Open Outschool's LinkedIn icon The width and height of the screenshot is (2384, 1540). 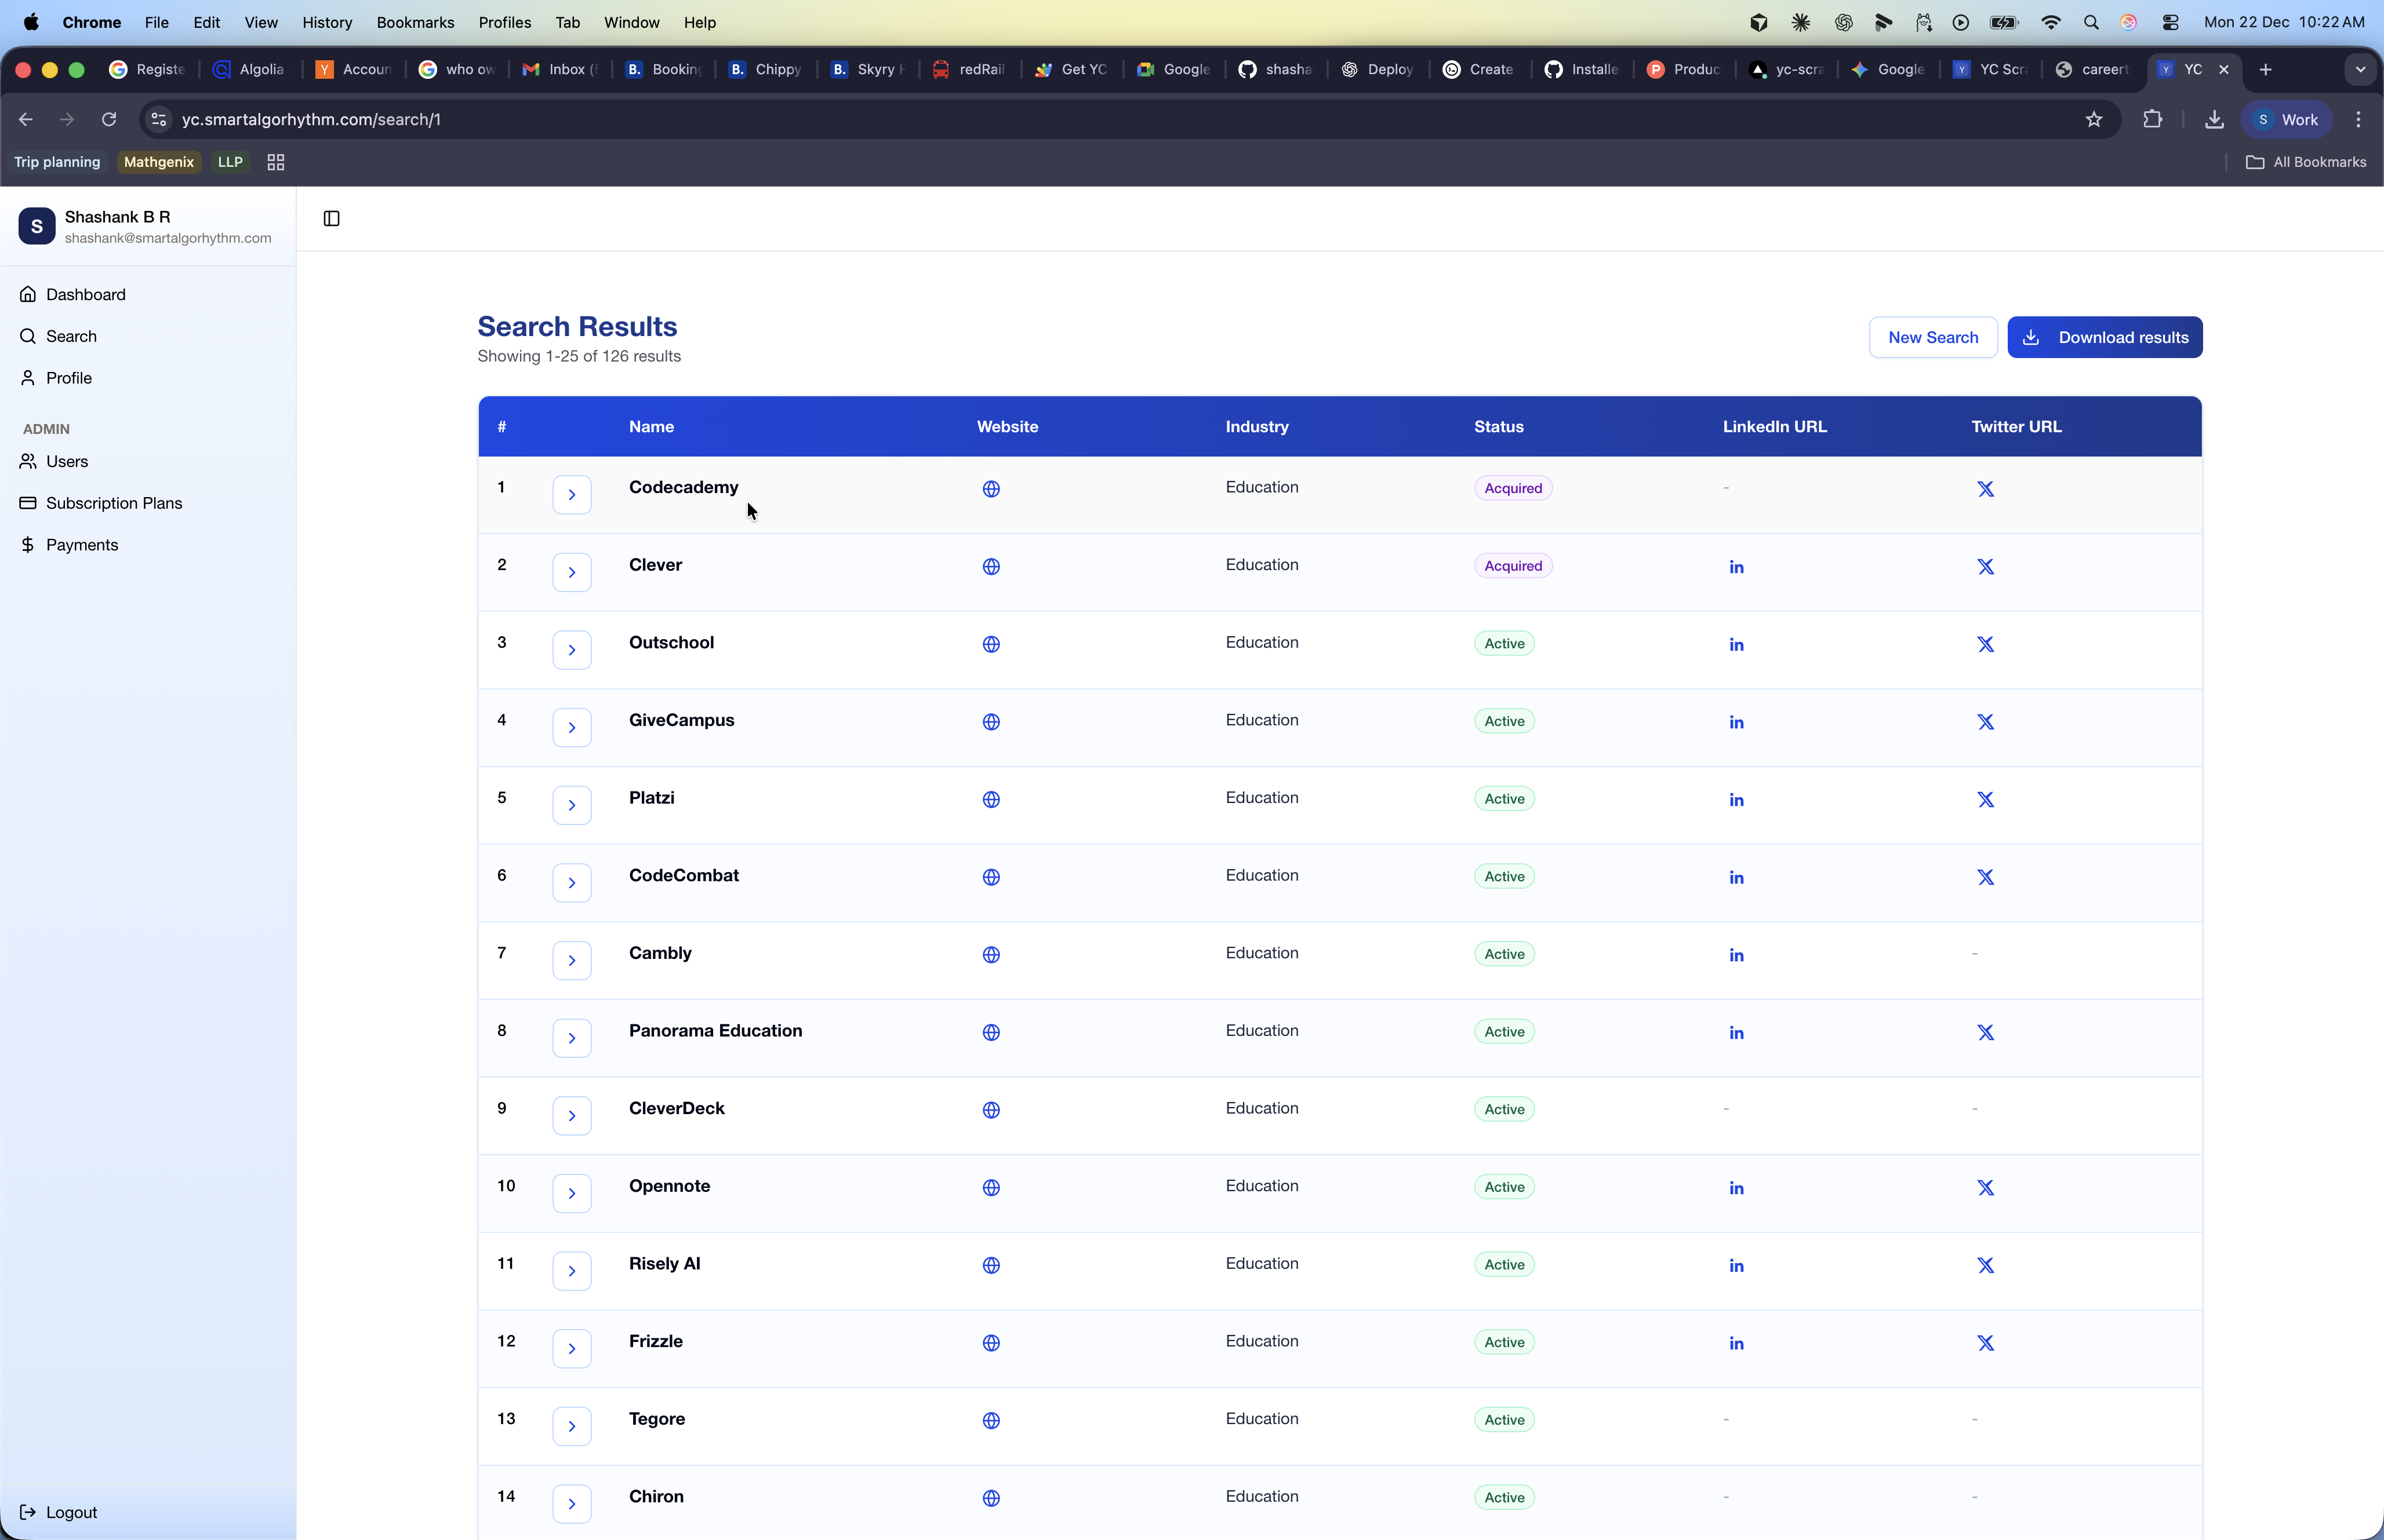[x=1736, y=644]
